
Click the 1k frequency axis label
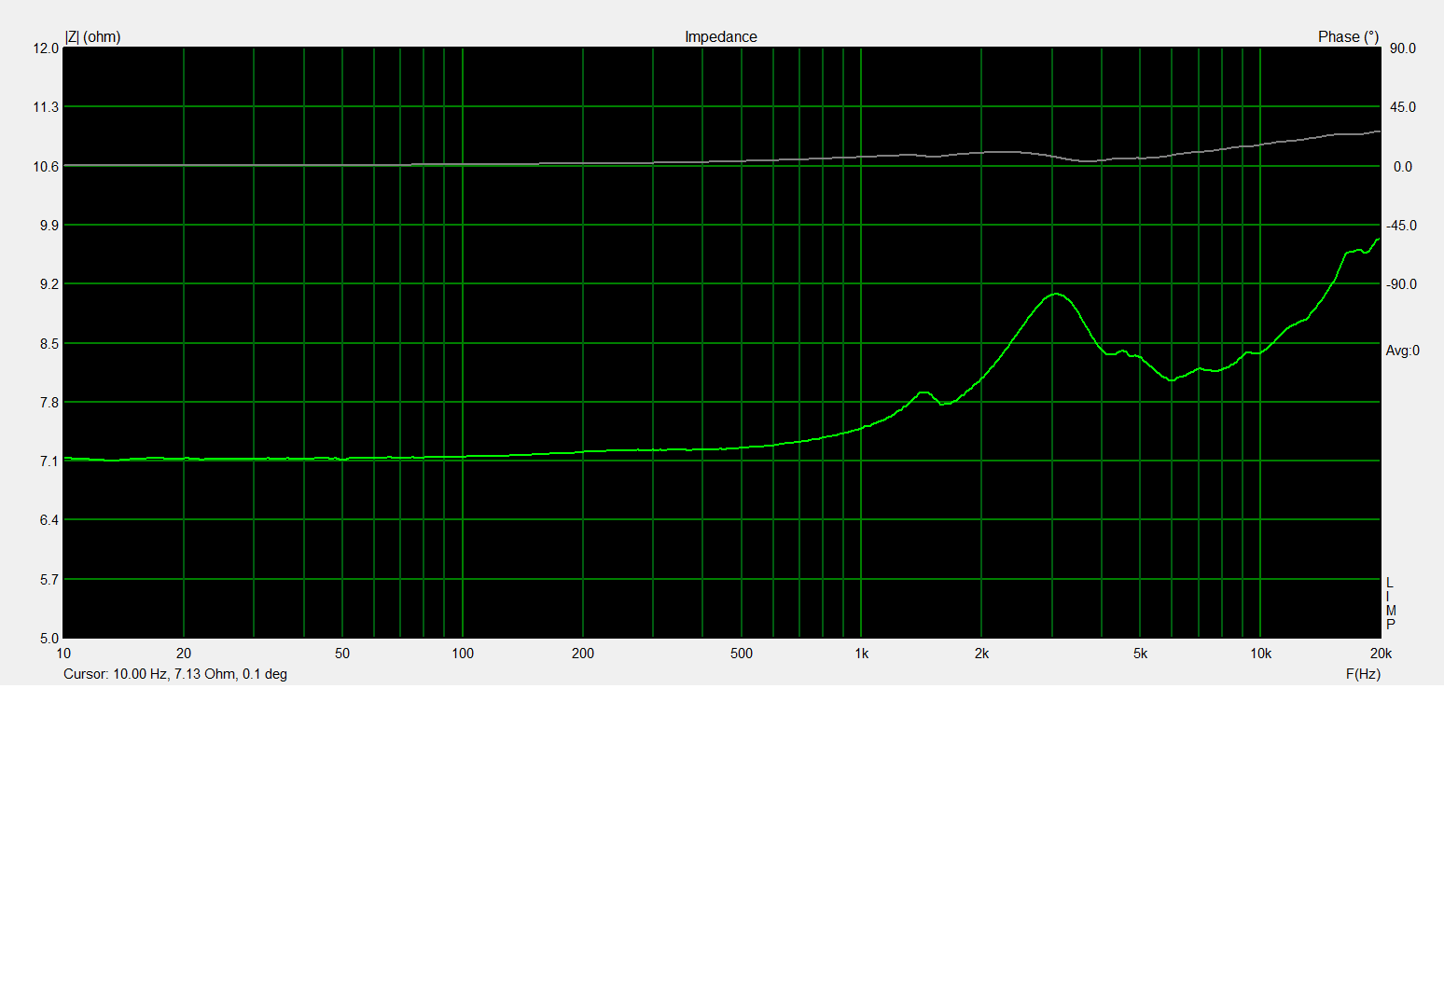(x=861, y=654)
